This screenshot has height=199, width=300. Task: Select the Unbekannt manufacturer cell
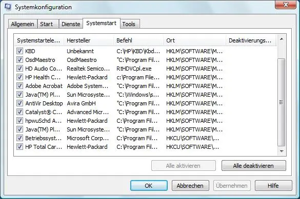(x=80, y=51)
